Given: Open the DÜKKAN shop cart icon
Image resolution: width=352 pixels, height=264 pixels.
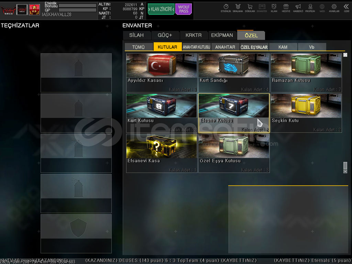Looking at the screenshot, I should [250, 8].
